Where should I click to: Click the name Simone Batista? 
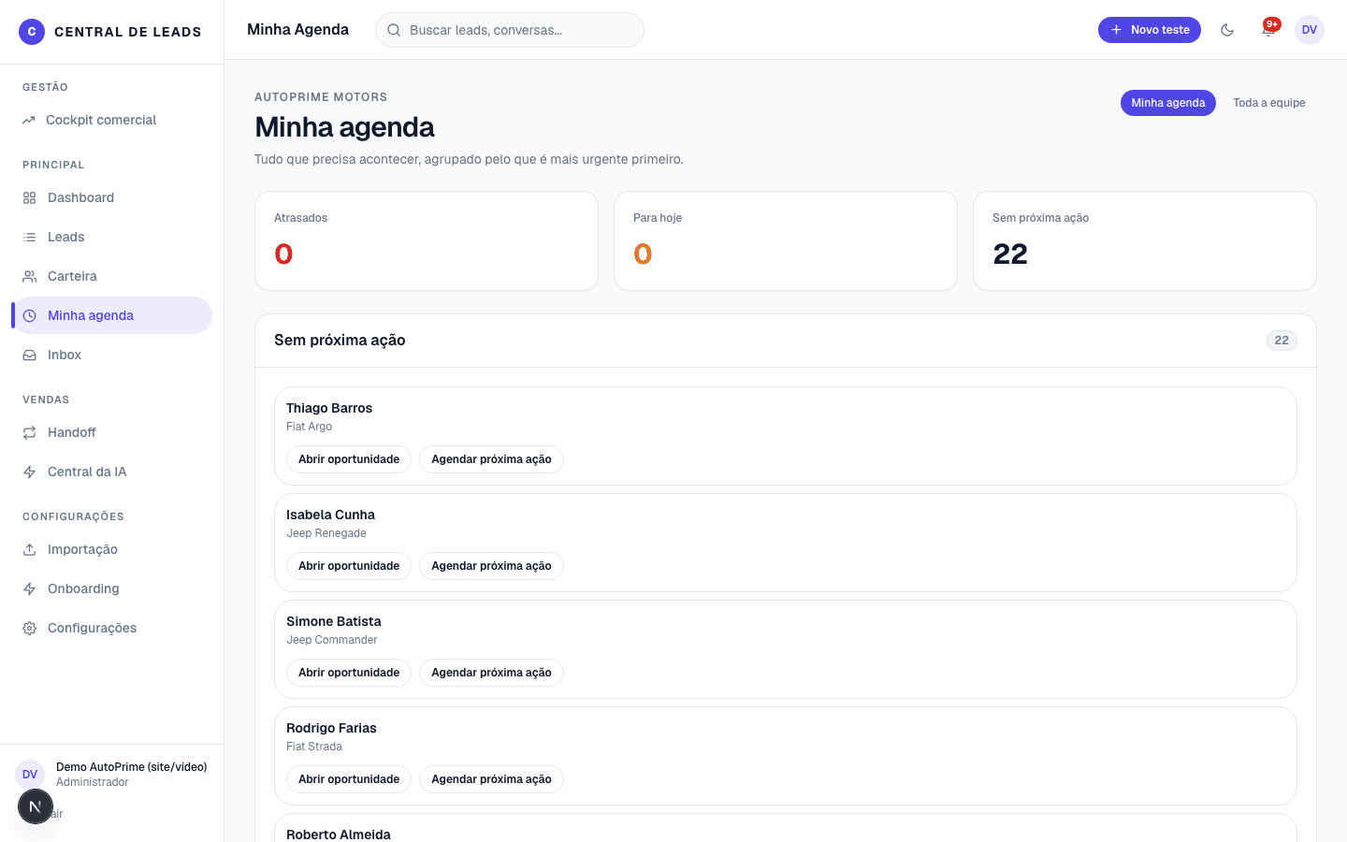tap(334, 621)
